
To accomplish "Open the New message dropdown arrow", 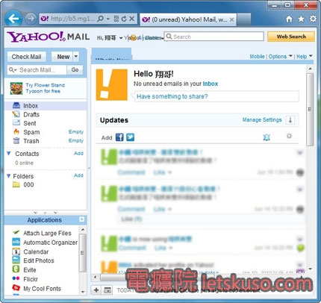I will click(x=76, y=57).
